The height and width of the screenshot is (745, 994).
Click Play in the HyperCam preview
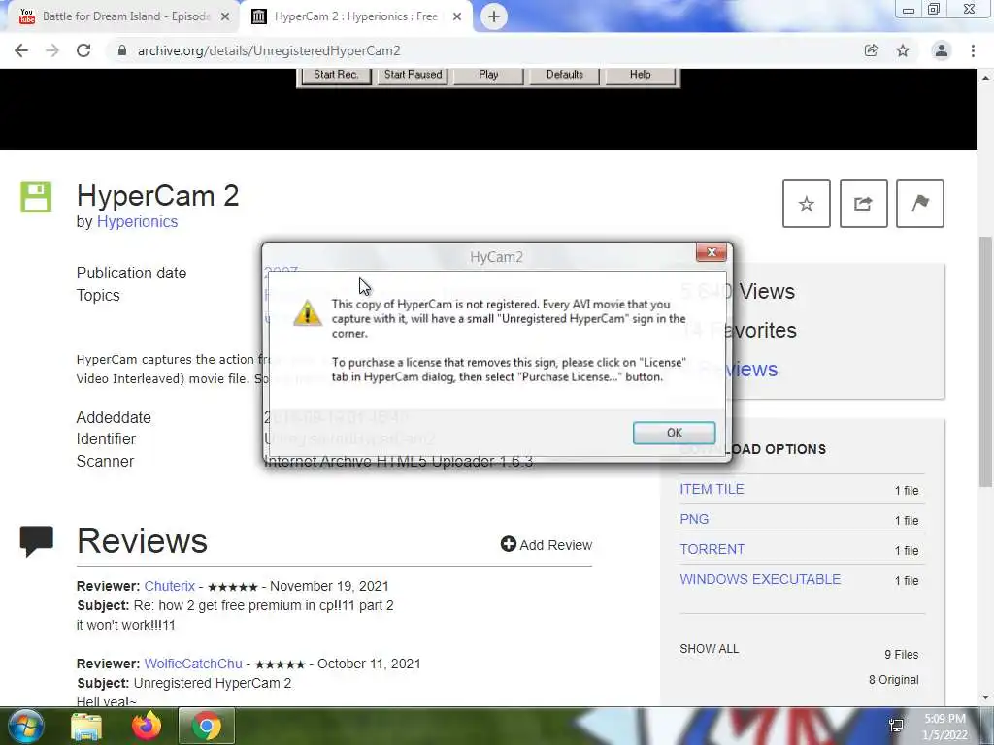488,75
